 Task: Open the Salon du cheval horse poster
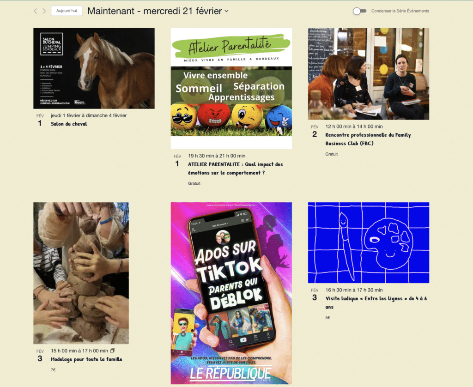pyautogui.click(x=94, y=68)
